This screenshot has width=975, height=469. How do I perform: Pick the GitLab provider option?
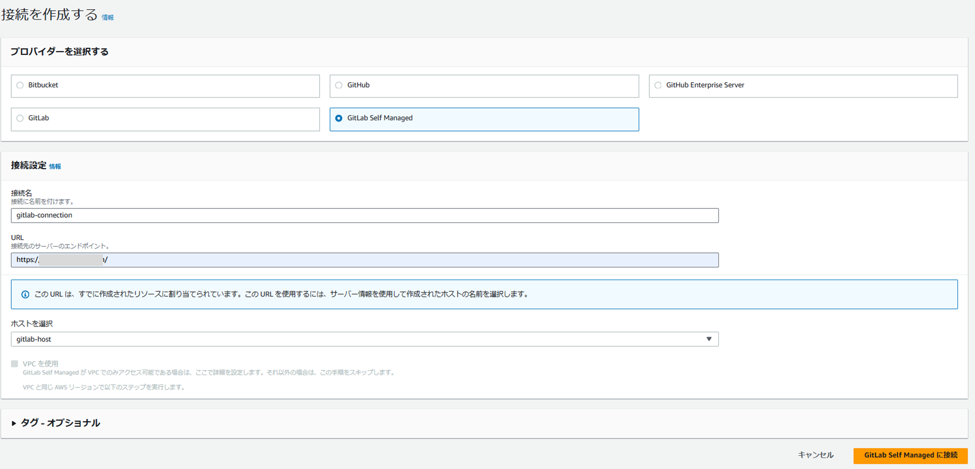19,118
